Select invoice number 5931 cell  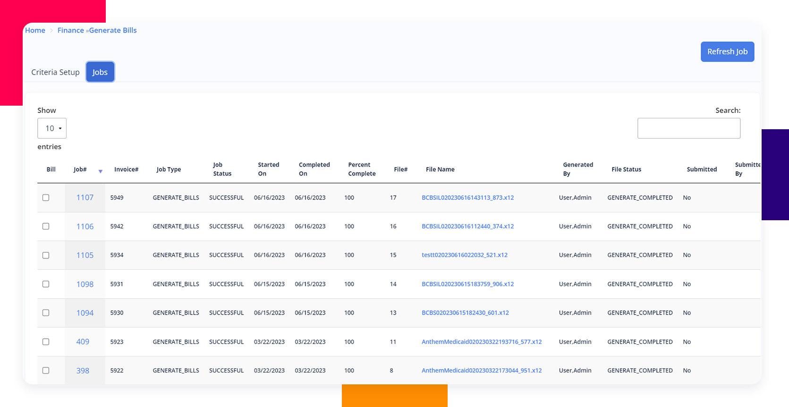tap(117, 284)
